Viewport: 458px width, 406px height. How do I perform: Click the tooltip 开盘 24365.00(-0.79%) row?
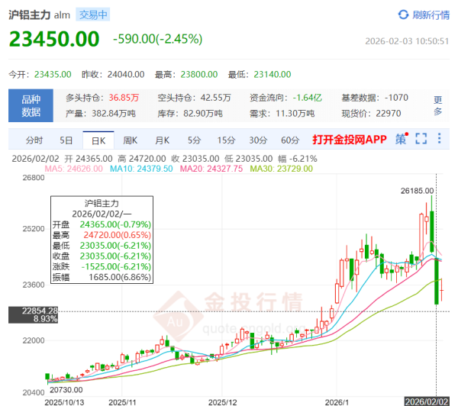tap(102, 224)
